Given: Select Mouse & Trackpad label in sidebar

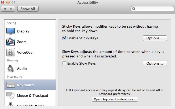Looking at the screenshot, I should (32, 95).
